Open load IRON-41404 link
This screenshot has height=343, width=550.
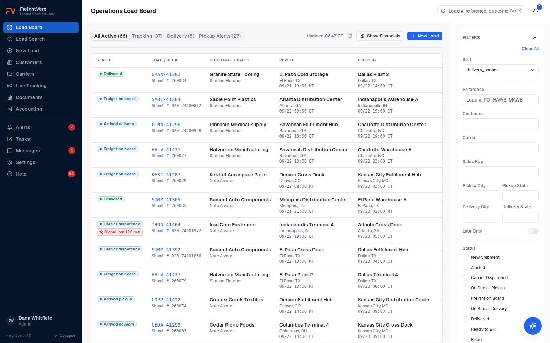coord(166,225)
